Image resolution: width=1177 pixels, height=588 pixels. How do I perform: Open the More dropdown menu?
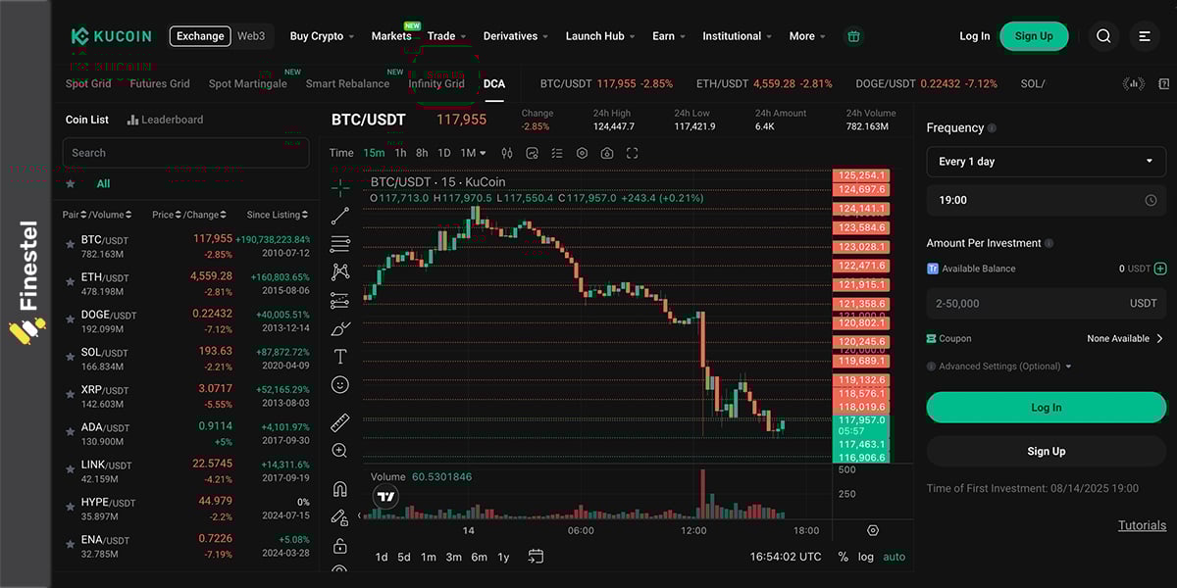808,36
